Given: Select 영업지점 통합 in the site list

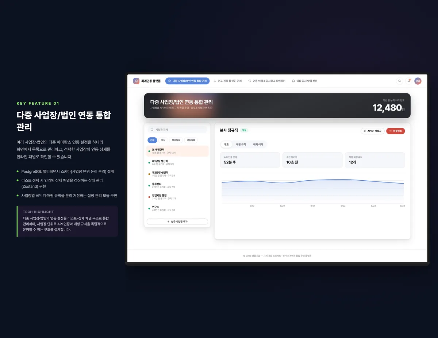Looking at the screenshot, I should coord(177,197).
